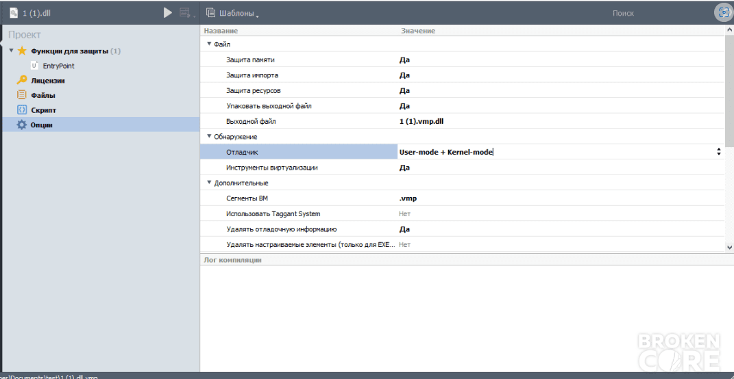Image resolution: width=734 pixels, height=379 pixels.
Task: Click the Выходной файл row label
Action: tap(251, 122)
